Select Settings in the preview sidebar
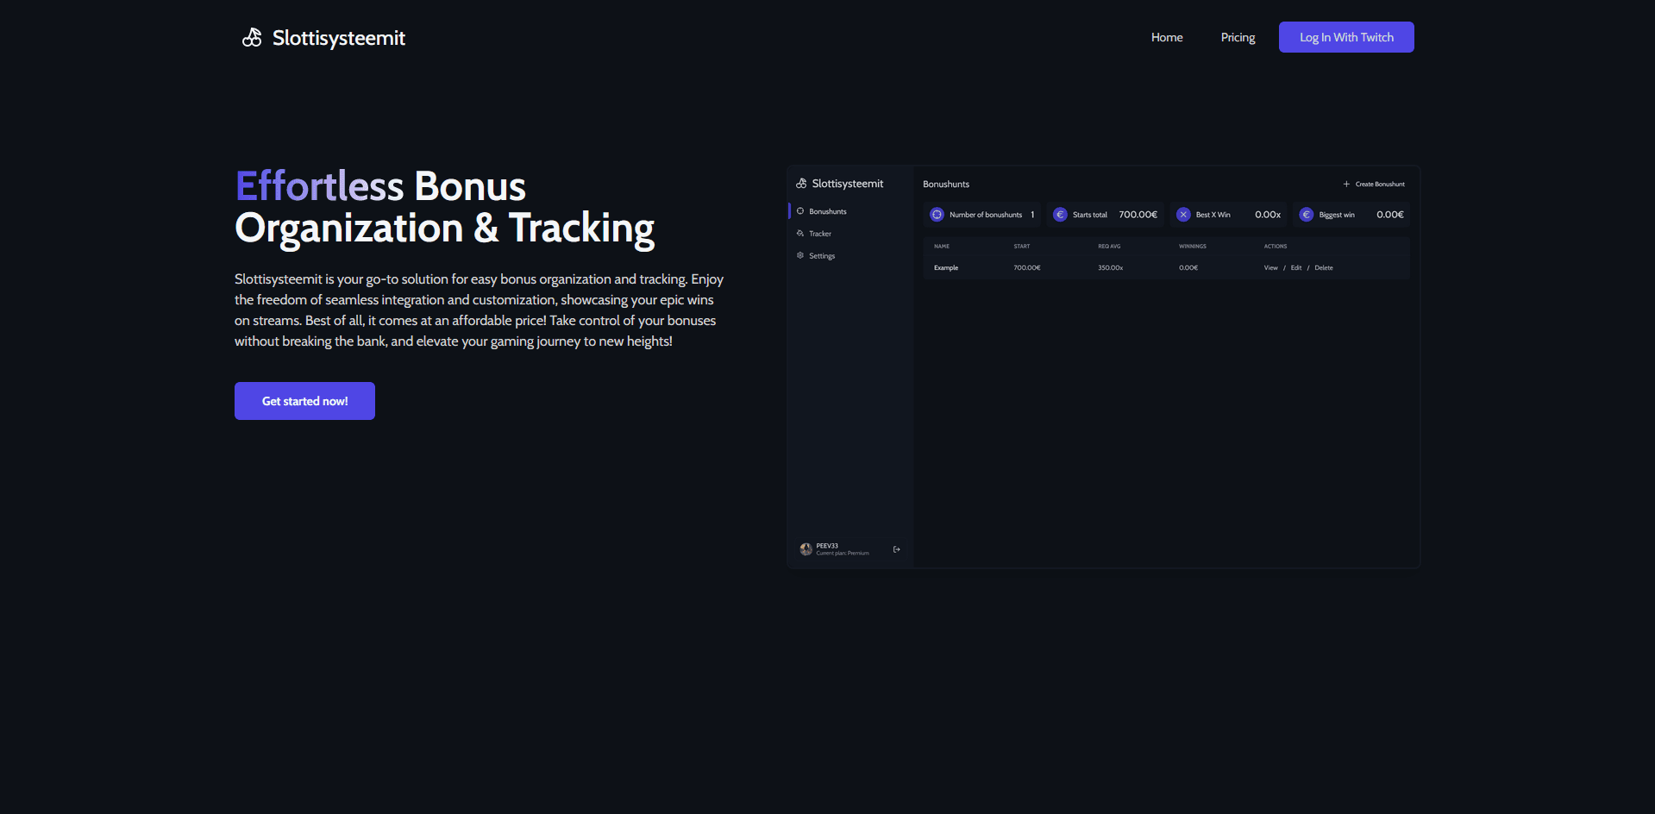Screen dimensions: 1655x814 [x=822, y=256]
